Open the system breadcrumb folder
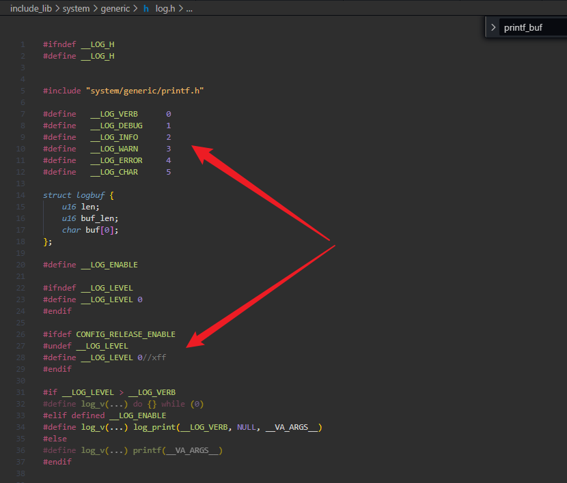The width and height of the screenshot is (567, 483). (76, 8)
